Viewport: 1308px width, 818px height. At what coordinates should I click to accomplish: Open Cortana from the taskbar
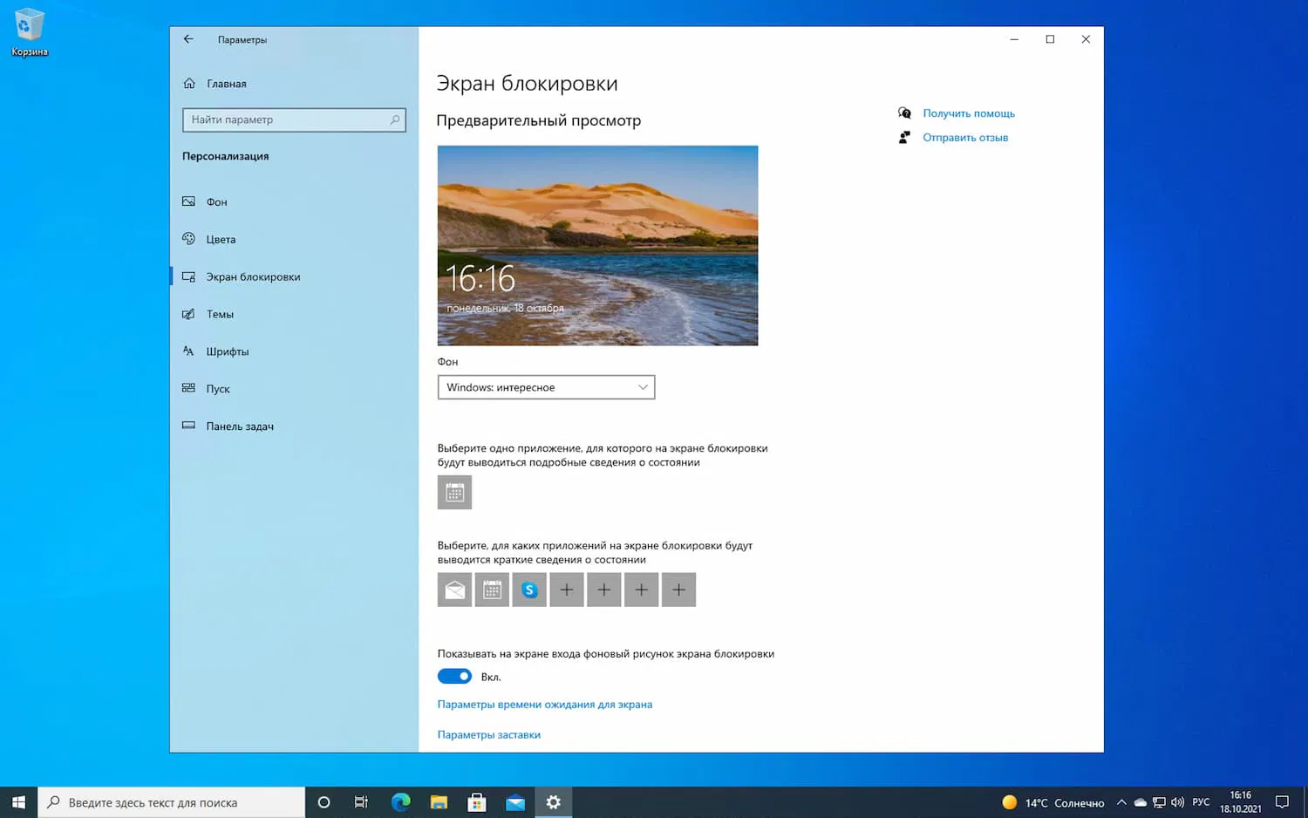click(x=324, y=802)
